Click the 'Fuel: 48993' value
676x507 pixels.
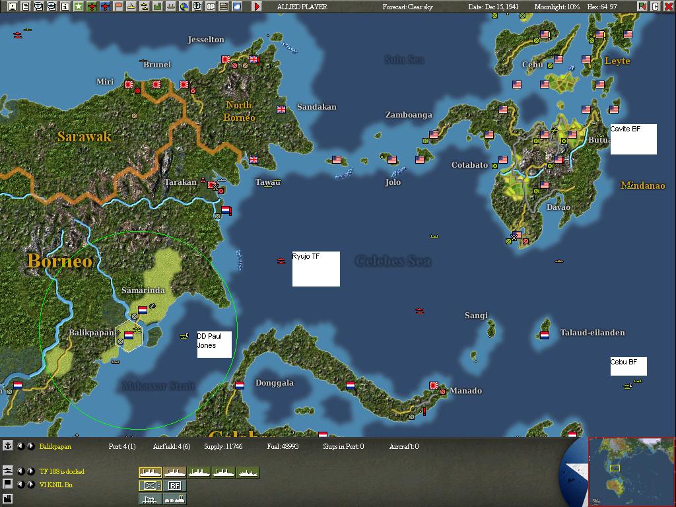(283, 447)
